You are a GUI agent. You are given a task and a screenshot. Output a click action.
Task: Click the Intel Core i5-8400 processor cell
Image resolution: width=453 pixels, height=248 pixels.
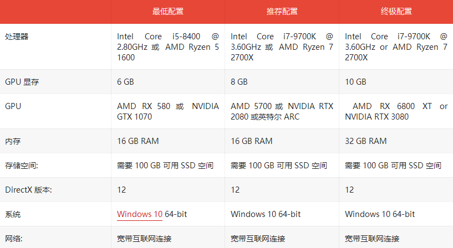[168, 46]
